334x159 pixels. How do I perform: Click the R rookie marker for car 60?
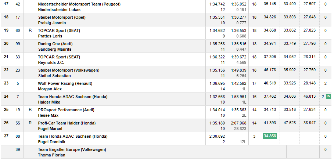(x=30, y=30)
